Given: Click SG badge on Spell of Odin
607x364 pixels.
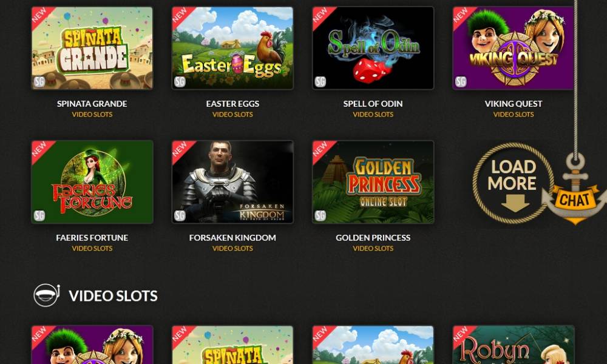Looking at the screenshot, I should tap(320, 82).
